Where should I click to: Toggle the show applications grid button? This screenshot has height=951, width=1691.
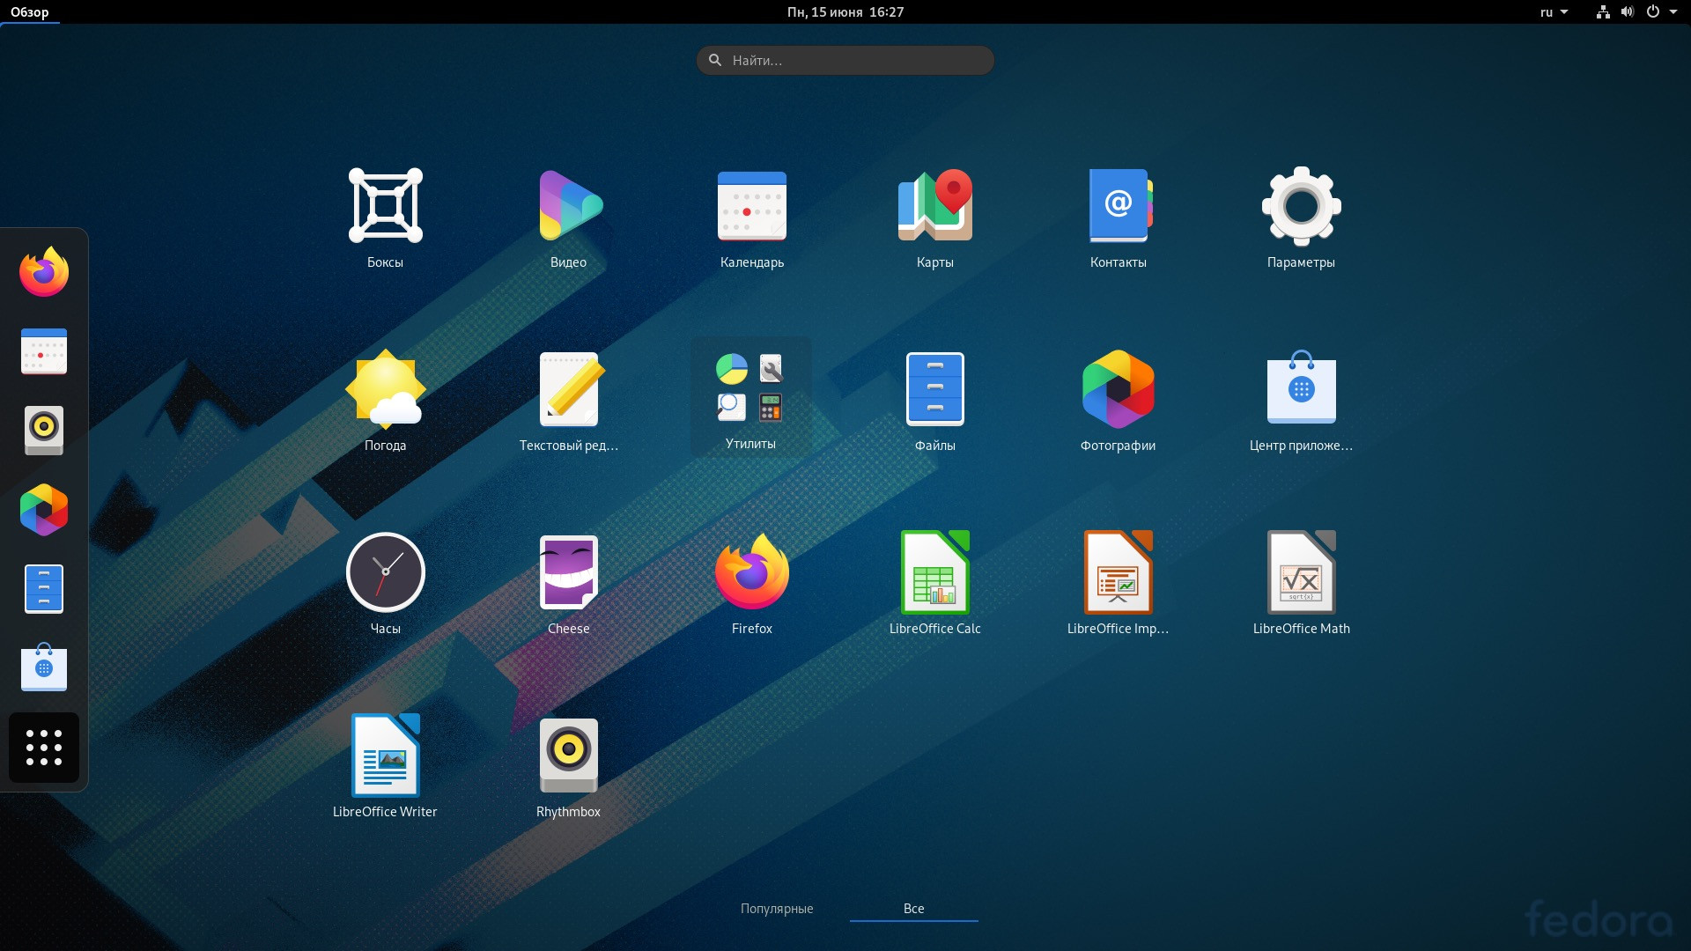pos(44,748)
